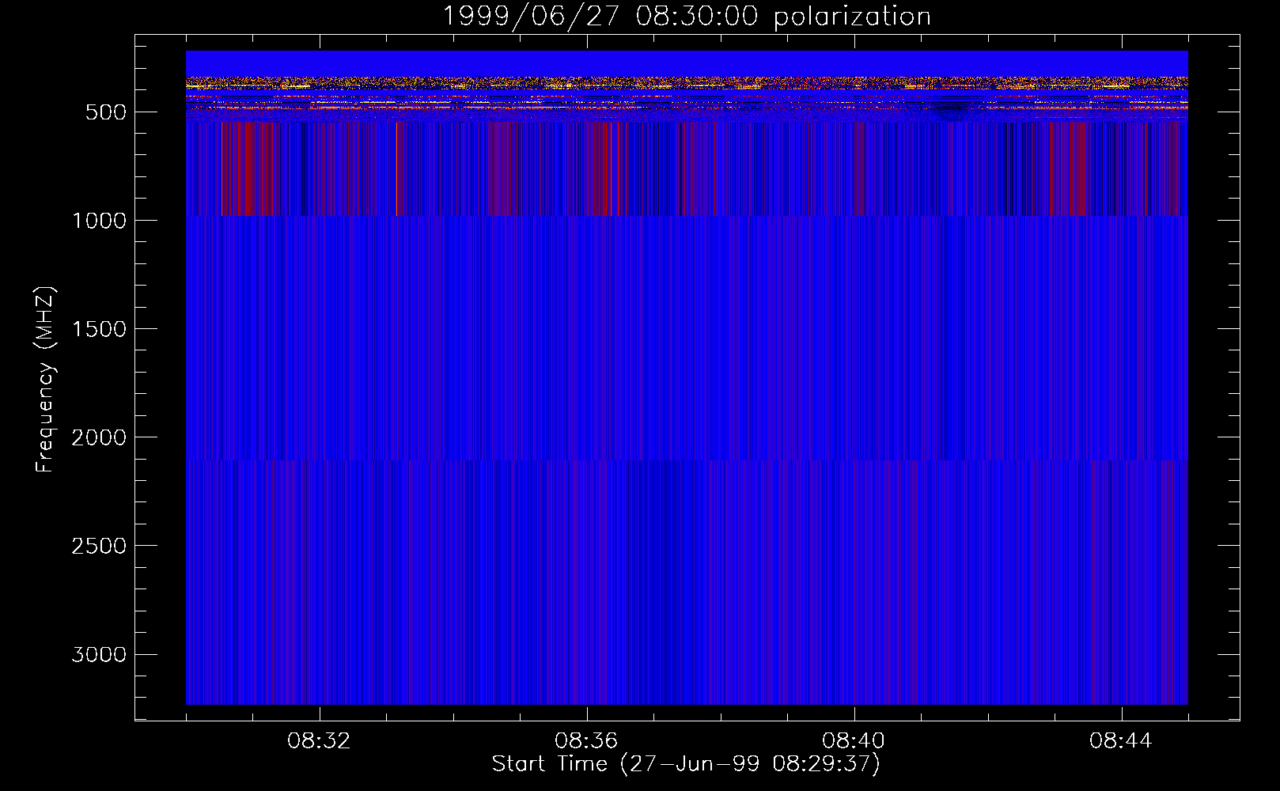Click the 500 frequency tick label
The width and height of the screenshot is (1280, 791).
106,112
